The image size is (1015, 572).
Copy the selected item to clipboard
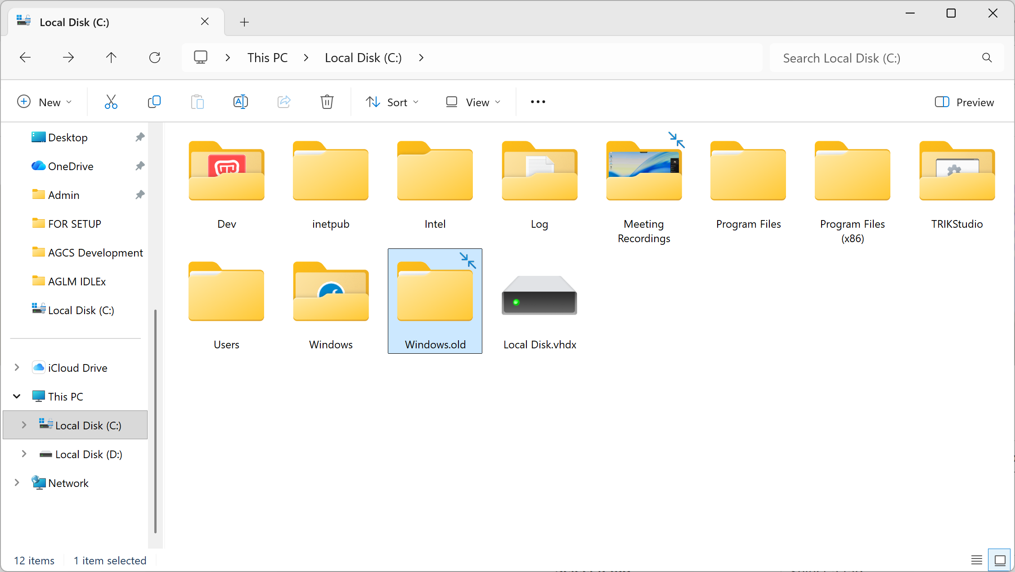154,102
